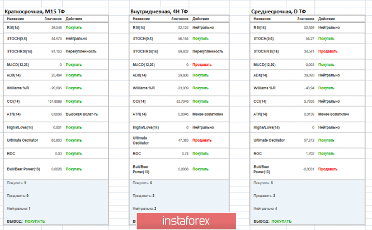The width and height of the screenshot is (372, 230).
Task: Select 'Нейтрально: 4' summary in D table
Action: tap(265, 208)
